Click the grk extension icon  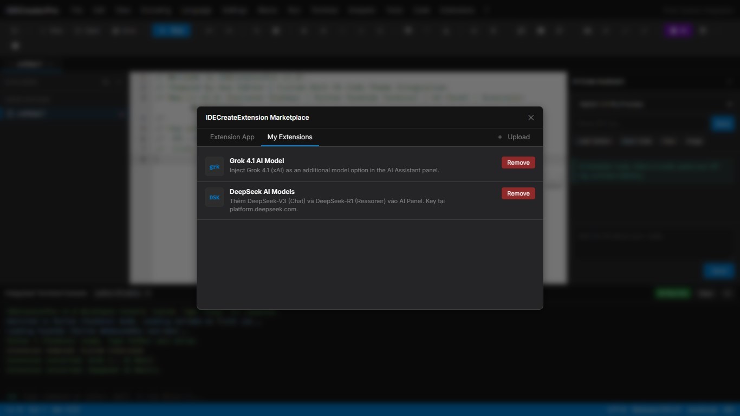[x=215, y=166]
